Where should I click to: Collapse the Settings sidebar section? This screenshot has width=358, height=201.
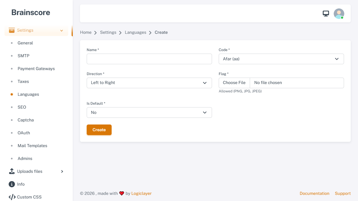(x=36, y=30)
